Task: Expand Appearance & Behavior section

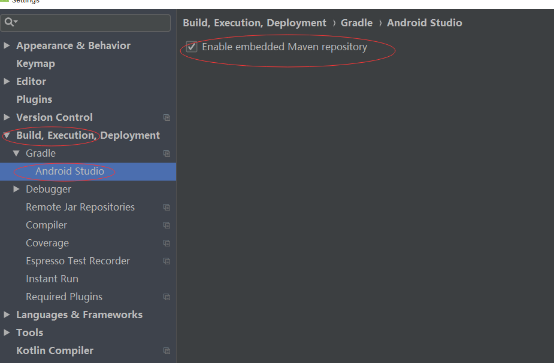Action: tap(7, 45)
